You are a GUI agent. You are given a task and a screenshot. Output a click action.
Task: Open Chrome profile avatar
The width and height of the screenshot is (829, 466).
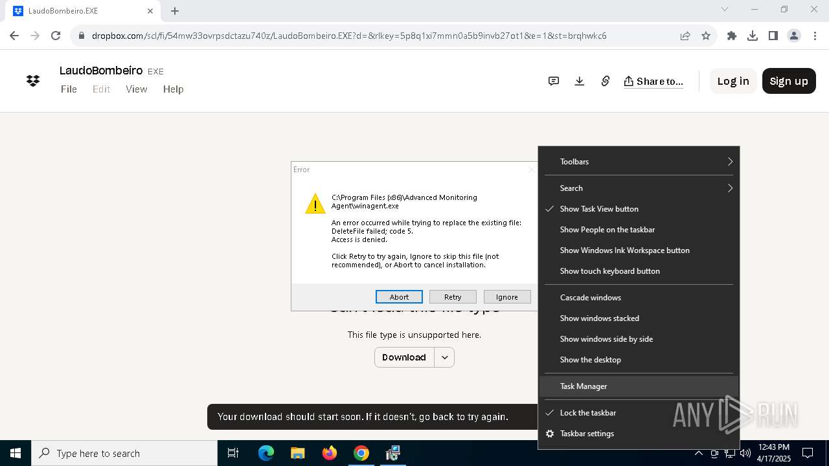point(794,36)
